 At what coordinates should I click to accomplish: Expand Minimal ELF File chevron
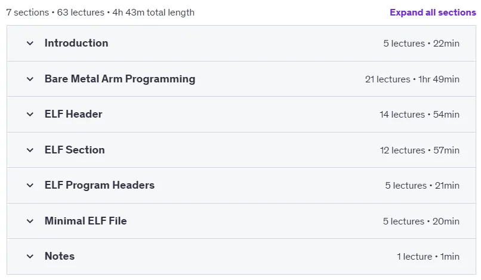[30, 221]
